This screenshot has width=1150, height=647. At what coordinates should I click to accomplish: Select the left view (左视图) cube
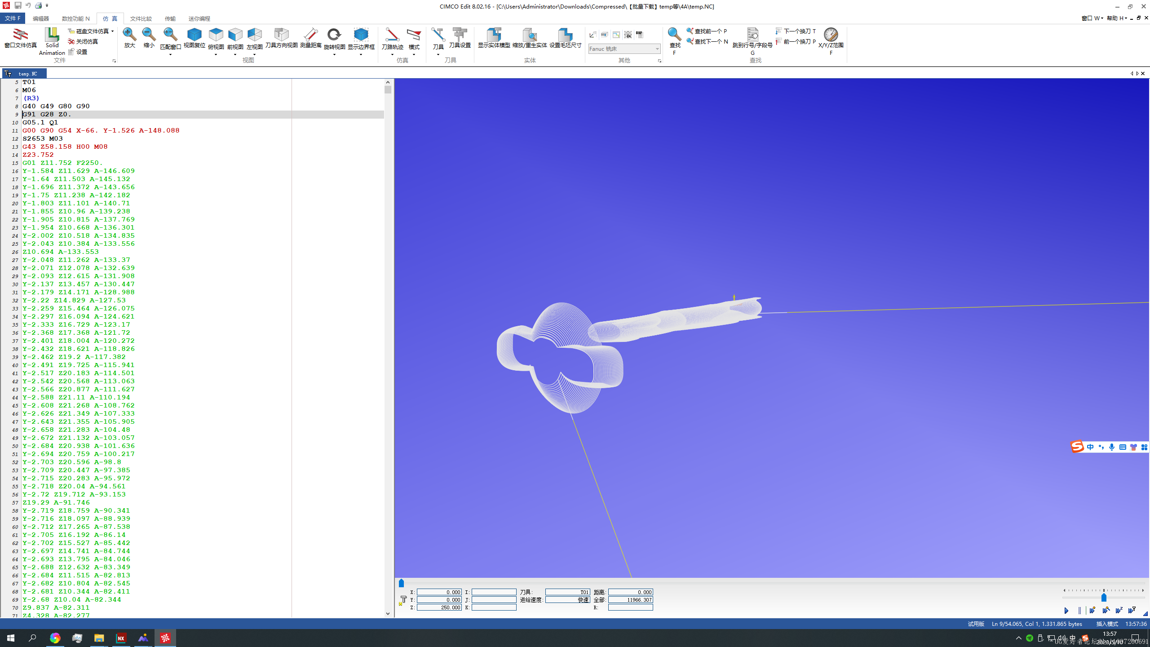coord(254,35)
